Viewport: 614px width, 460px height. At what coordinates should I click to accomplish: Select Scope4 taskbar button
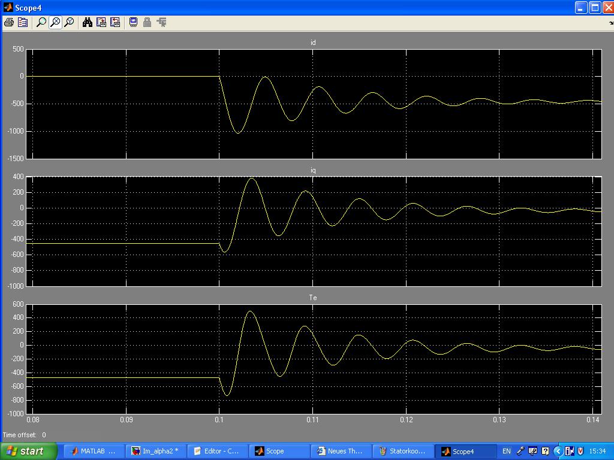click(x=465, y=451)
